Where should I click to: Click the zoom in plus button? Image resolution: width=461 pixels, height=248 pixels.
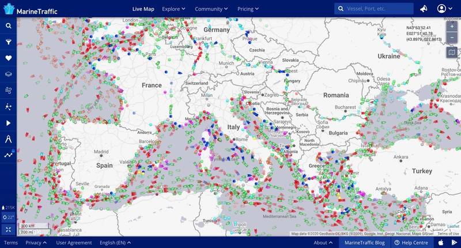(451, 27)
